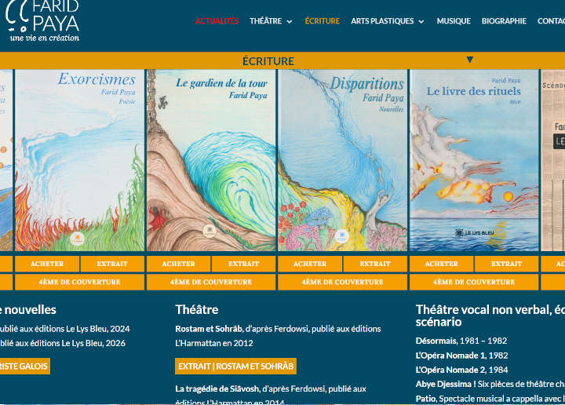The width and height of the screenshot is (565, 405).
Task: Open the Actualités menu item
Action: [x=217, y=21]
